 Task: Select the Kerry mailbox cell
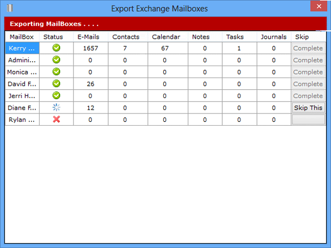point(22,48)
